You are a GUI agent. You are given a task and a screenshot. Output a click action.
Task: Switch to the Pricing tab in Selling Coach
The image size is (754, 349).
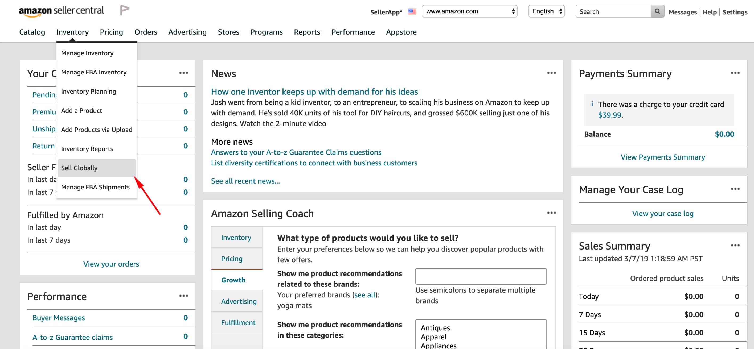point(232,259)
